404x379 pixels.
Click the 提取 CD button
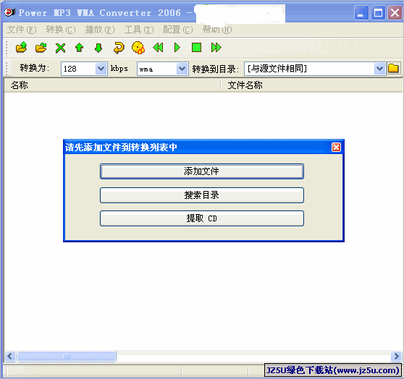(202, 218)
